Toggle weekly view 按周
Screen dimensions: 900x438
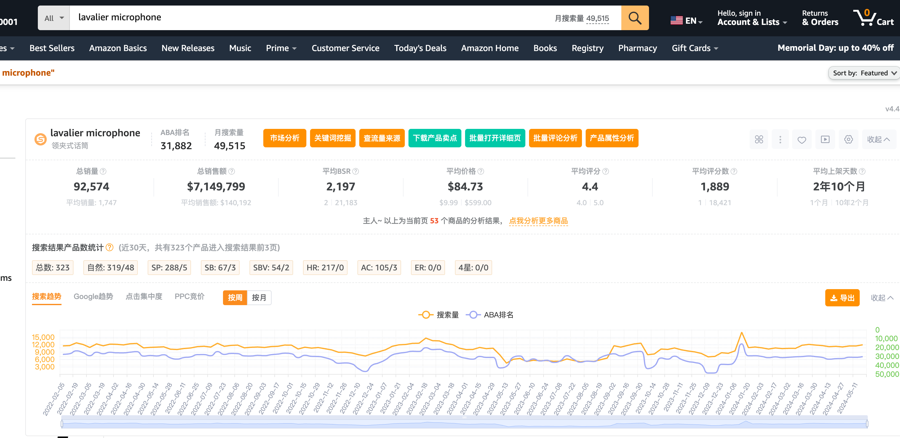(235, 298)
